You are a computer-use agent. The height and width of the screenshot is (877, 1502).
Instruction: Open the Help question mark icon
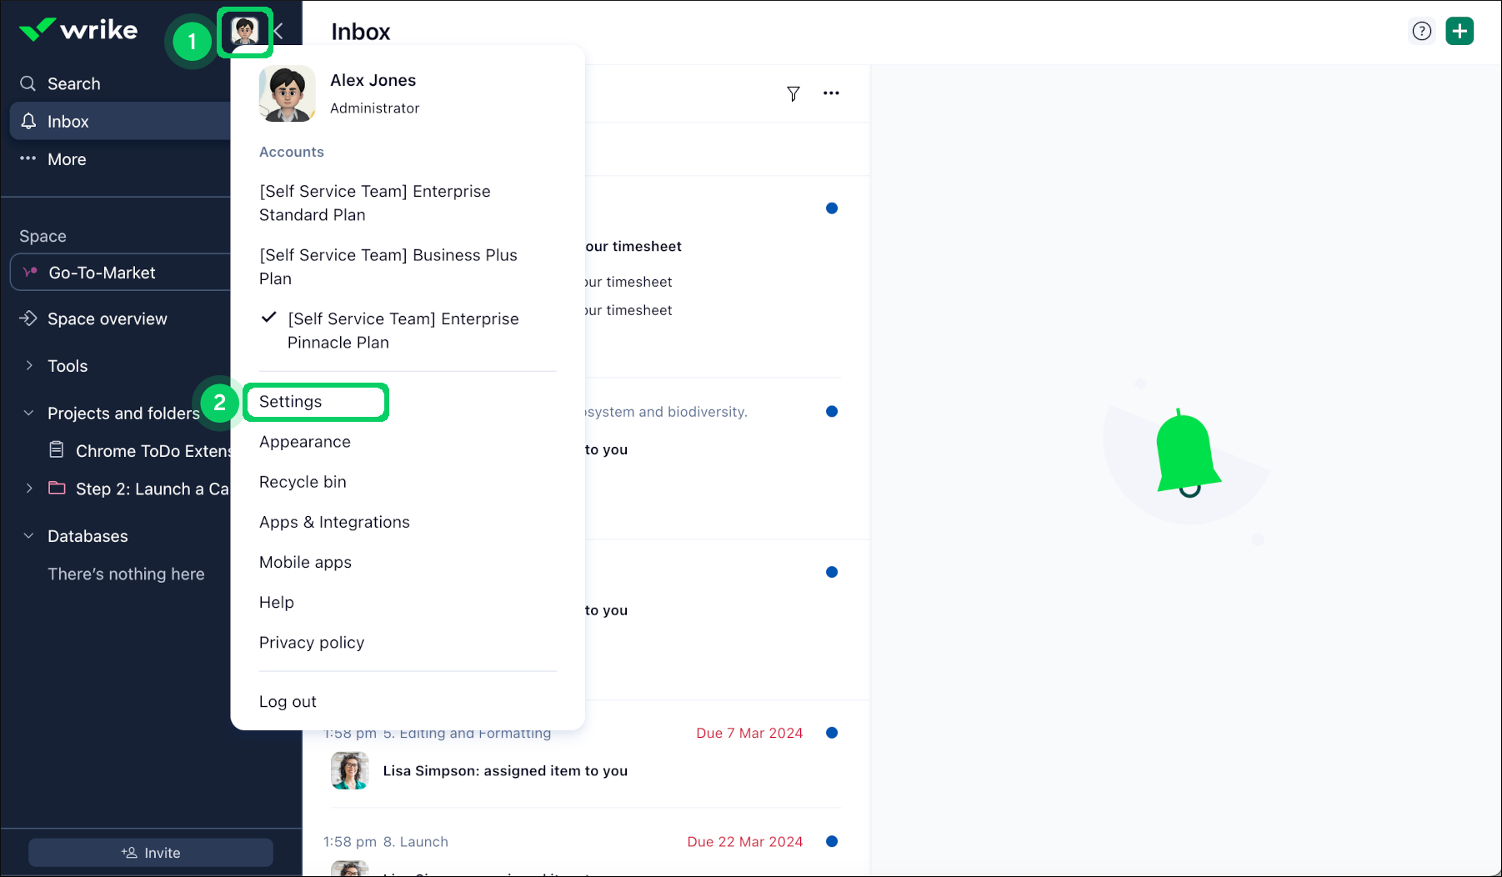tap(1421, 32)
